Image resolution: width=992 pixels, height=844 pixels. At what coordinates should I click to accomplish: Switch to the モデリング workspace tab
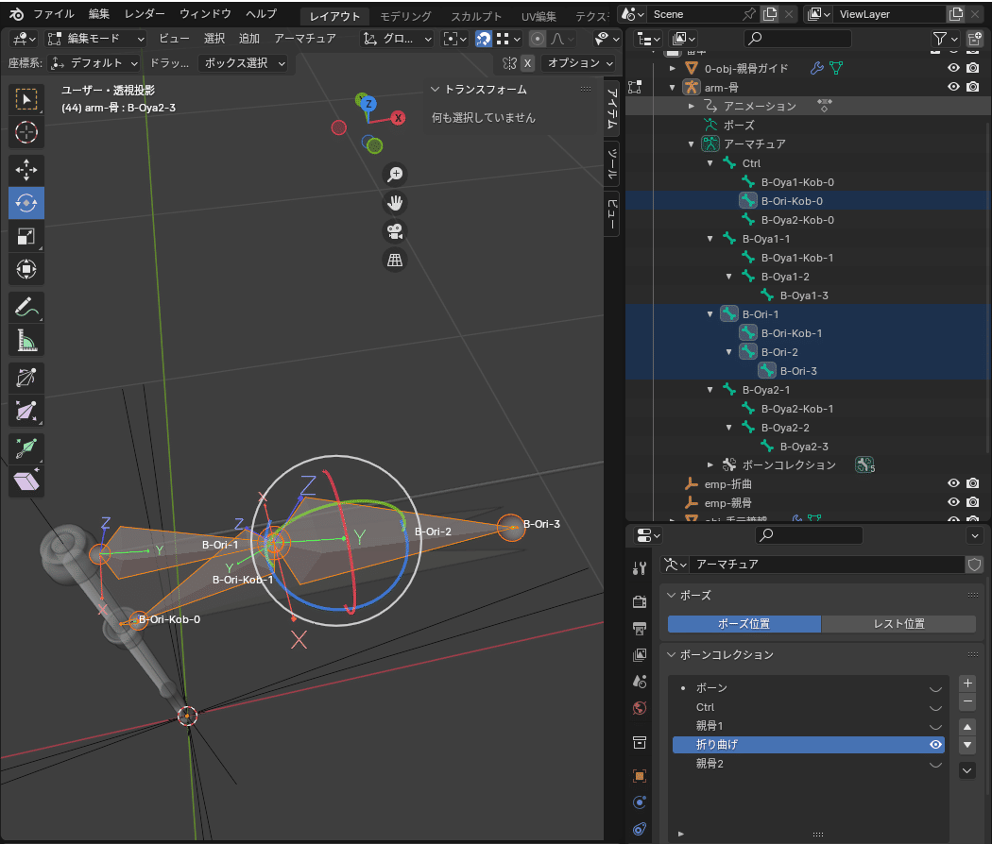coord(405,16)
